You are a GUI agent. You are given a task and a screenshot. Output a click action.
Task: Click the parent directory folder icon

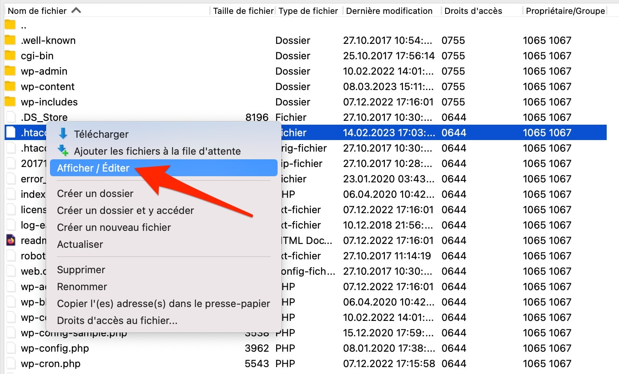(x=10, y=25)
